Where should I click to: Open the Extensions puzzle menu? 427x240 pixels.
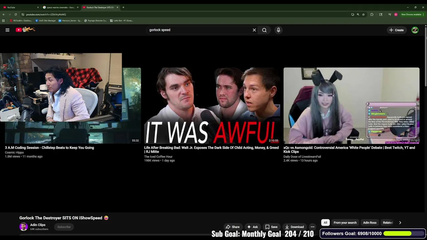[372, 14]
